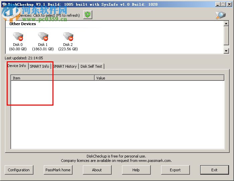
Task: Close the DiskCheckup window
Action: (x=229, y=4)
